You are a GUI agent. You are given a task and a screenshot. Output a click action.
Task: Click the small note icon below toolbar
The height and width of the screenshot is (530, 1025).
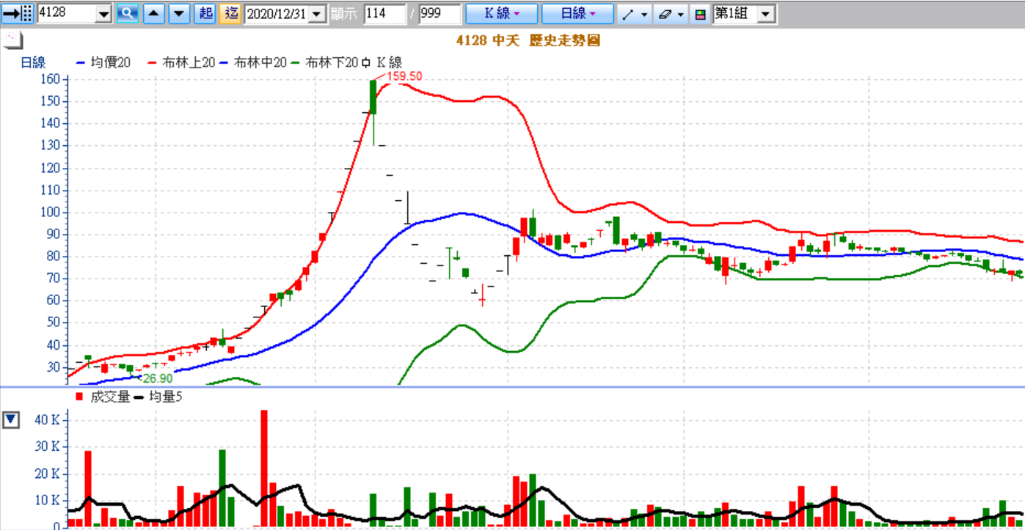click(x=12, y=40)
